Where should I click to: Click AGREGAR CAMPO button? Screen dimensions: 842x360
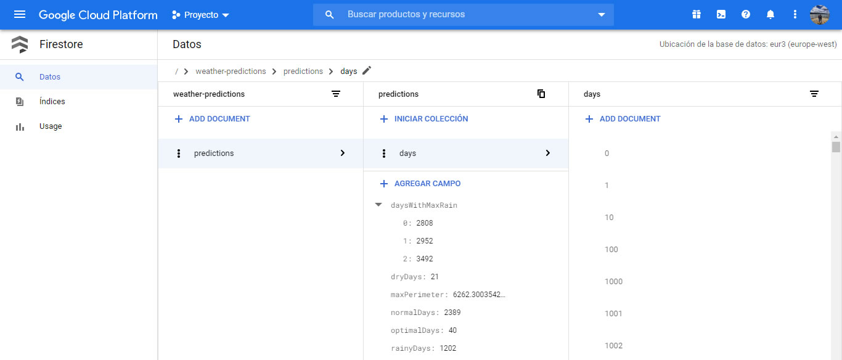[420, 184]
